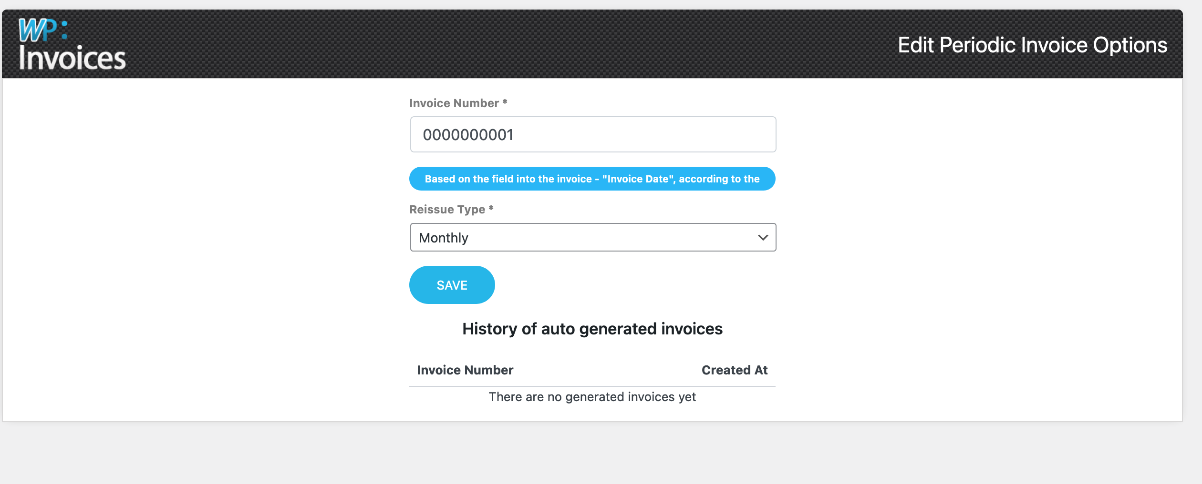Image resolution: width=1202 pixels, height=484 pixels.
Task: Click the asterisk beside Reissue Type label
Action: click(x=491, y=208)
